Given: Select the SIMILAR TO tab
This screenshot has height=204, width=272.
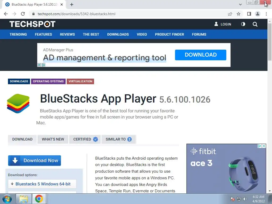Looking at the screenshot, I should click(119, 139).
